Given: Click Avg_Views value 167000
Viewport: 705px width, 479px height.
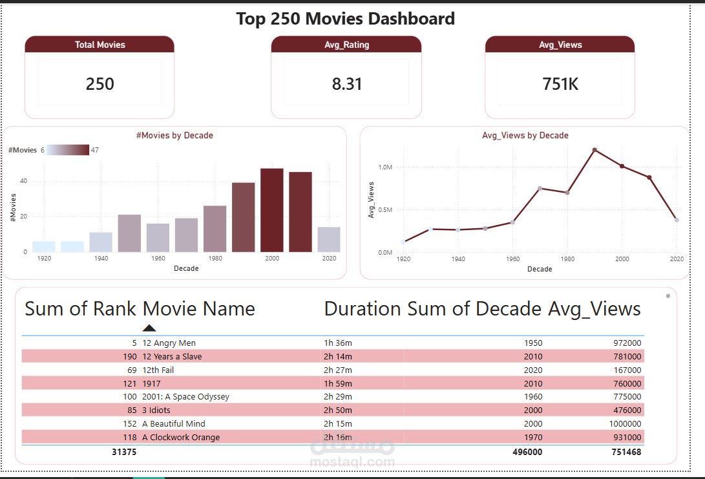Looking at the screenshot, I should (627, 370).
